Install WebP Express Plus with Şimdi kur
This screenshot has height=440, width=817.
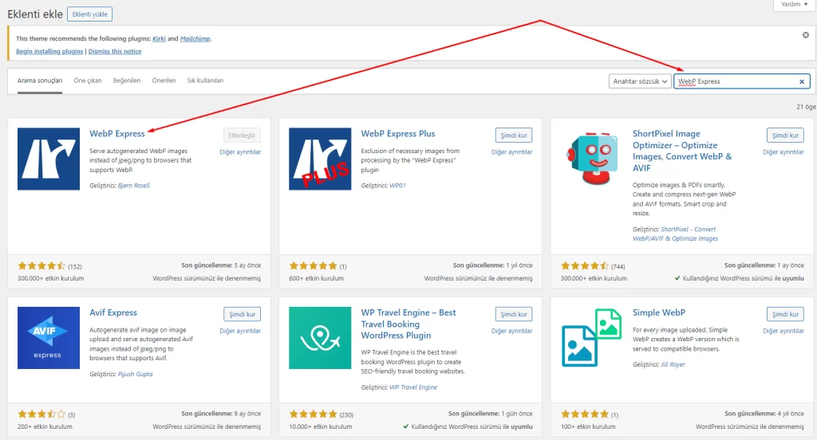pos(514,136)
